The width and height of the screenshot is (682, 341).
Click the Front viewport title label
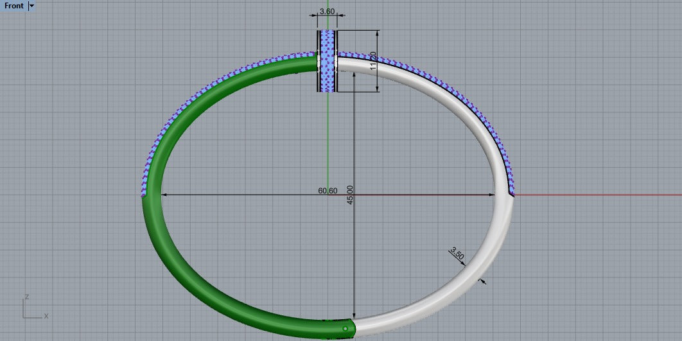[x=13, y=6]
